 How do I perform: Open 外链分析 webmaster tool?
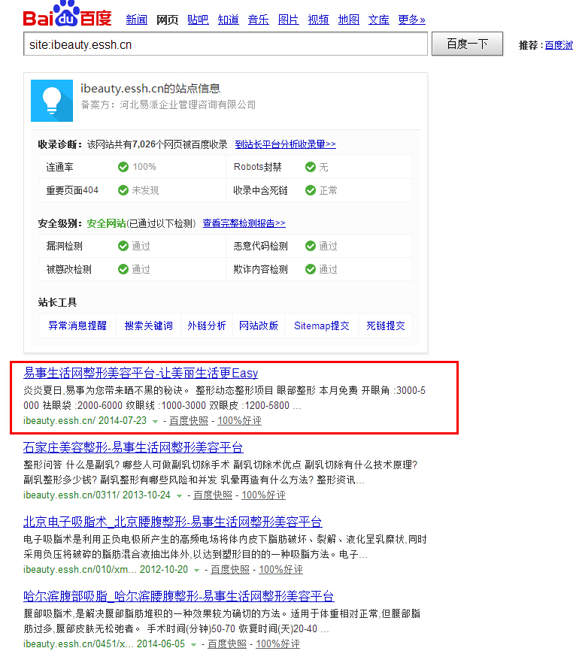[x=206, y=325]
